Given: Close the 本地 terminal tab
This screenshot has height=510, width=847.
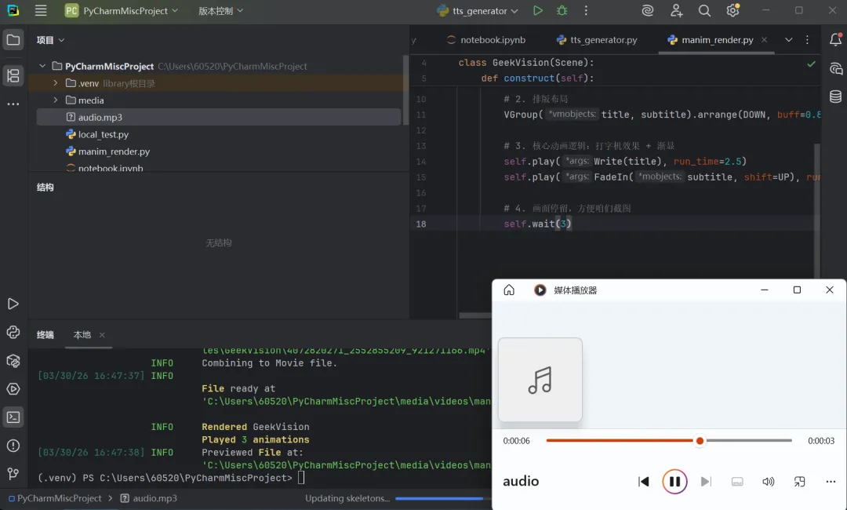Looking at the screenshot, I should pyautogui.click(x=102, y=335).
